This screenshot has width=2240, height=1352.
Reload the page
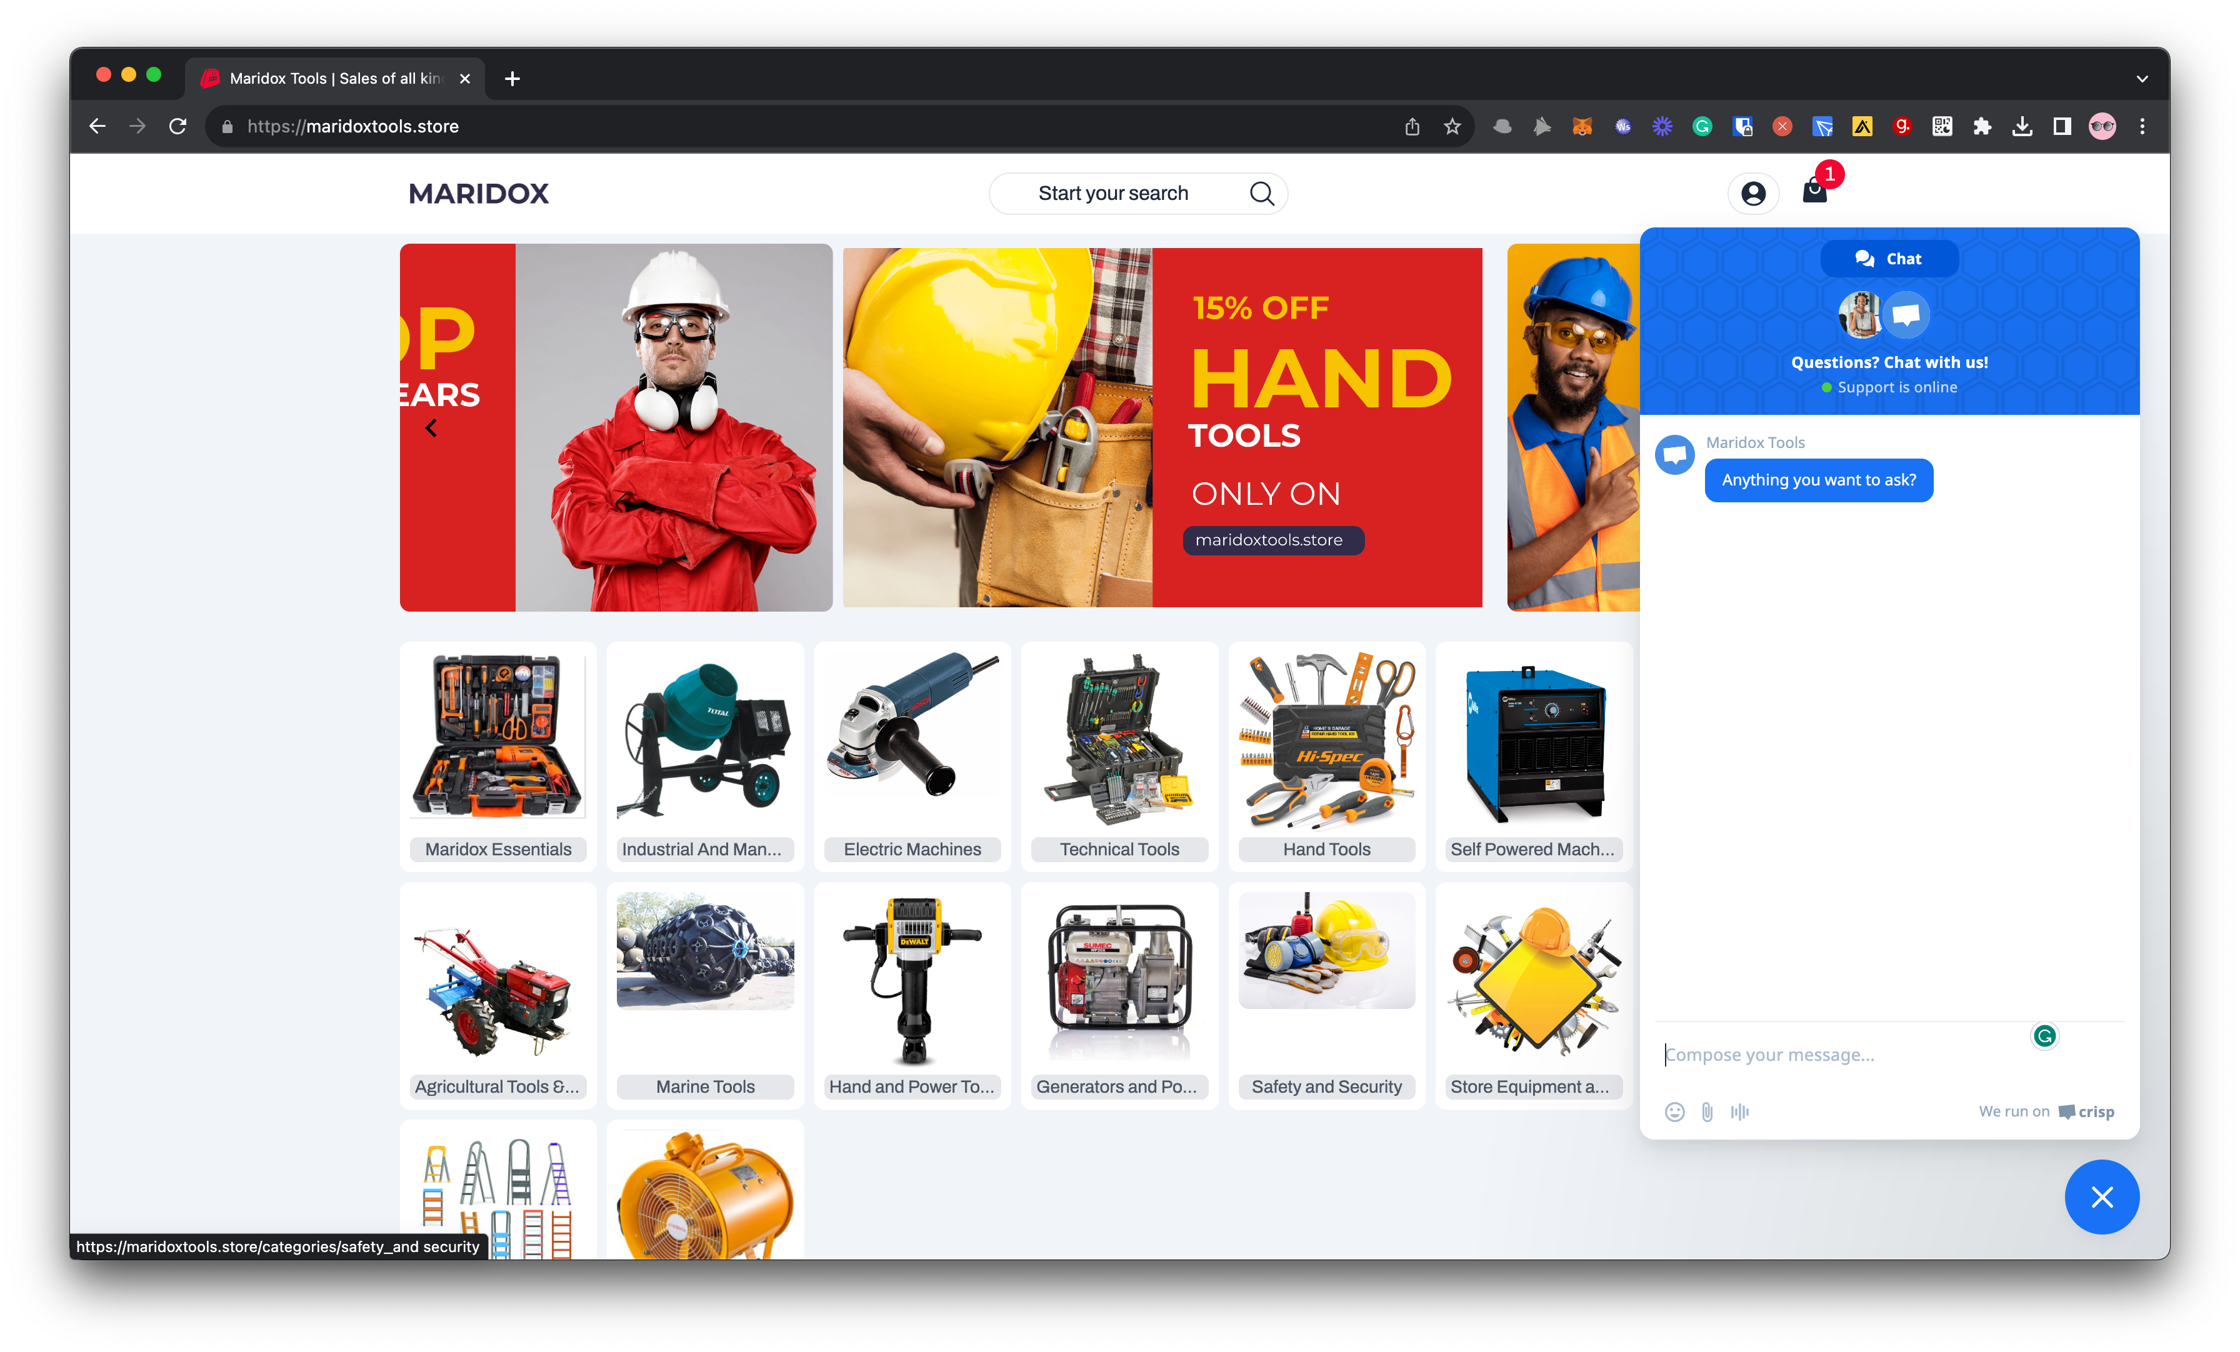[178, 126]
